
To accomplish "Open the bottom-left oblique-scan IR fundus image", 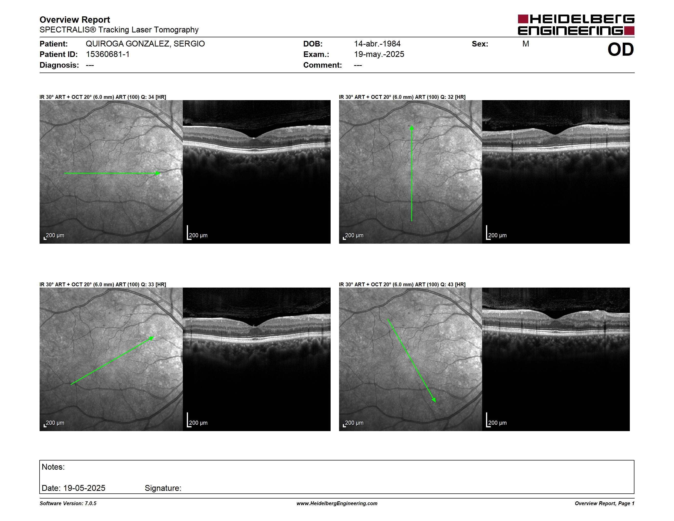I will tap(111, 359).
